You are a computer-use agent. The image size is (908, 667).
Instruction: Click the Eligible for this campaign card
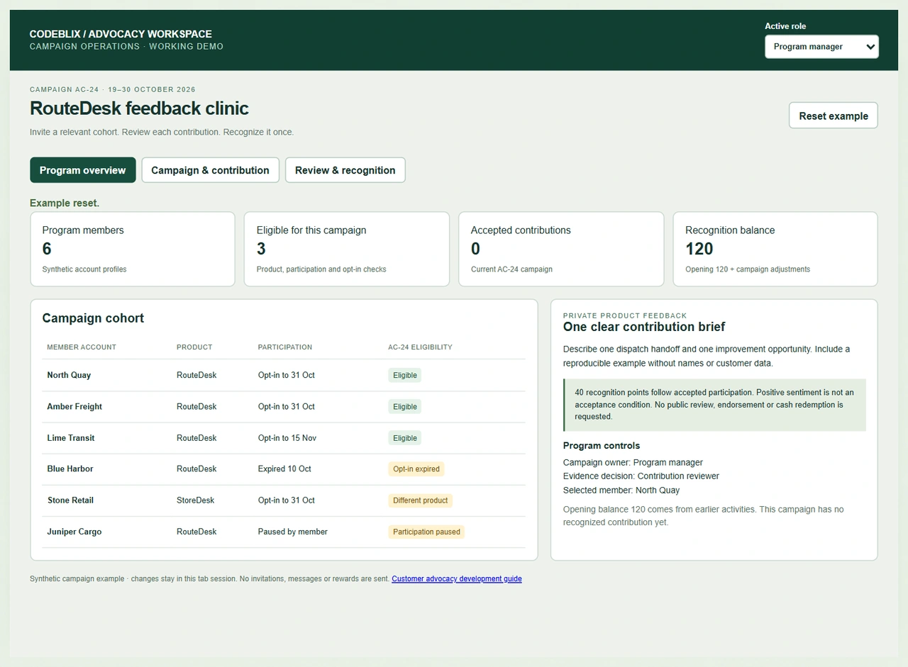(347, 250)
